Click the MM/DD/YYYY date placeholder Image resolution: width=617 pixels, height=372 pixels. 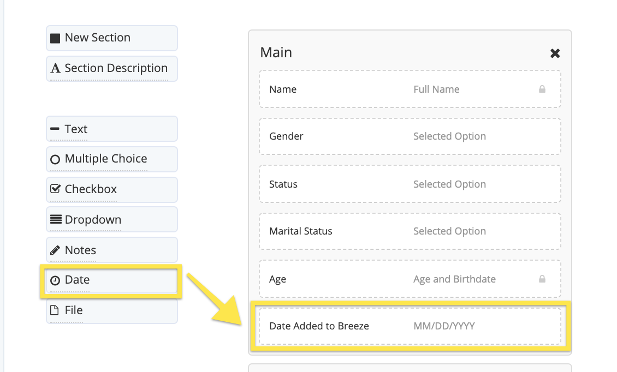click(444, 326)
